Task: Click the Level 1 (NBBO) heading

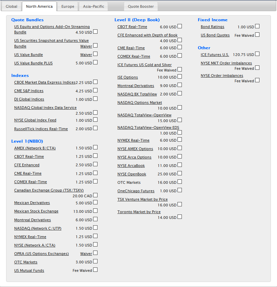Action: coord(27,141)
